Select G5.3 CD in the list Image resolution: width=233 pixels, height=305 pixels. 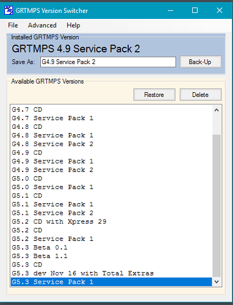coord(112,265)
